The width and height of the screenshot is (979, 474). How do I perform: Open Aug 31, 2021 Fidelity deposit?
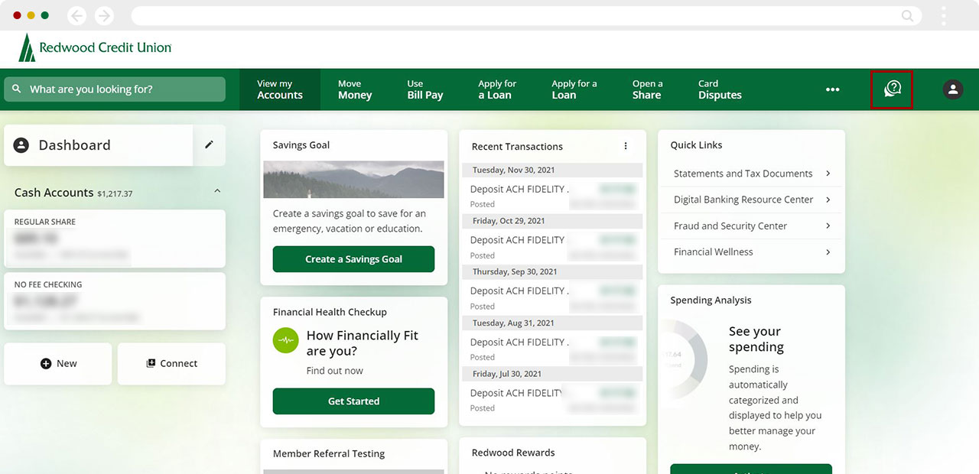click(x=552, y=349)
